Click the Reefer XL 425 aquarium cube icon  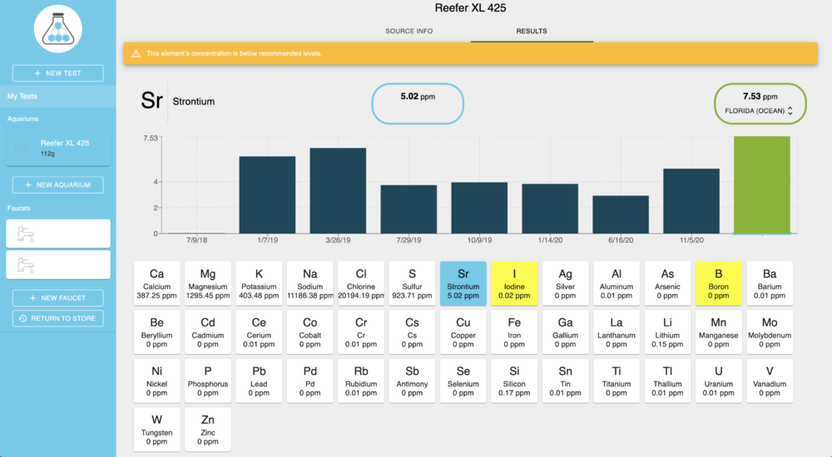tap(22, 148)
